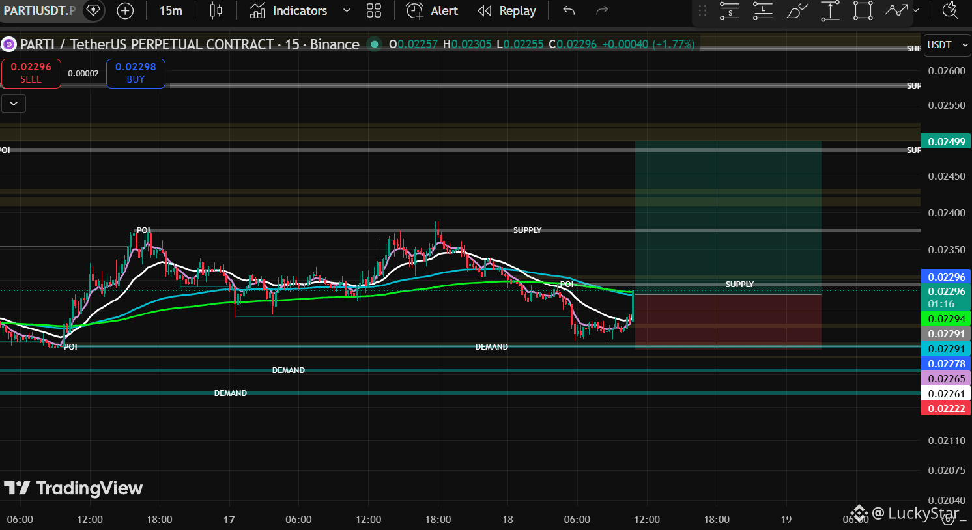Expand the indicators favorites dropdown arrow
Screen dimensions: 972x530
(347, 10)
